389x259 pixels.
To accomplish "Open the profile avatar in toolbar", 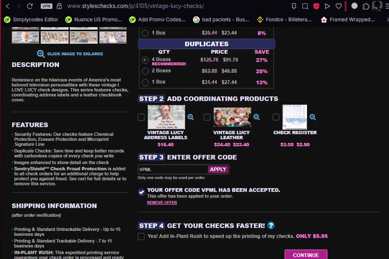I will 377,6.
